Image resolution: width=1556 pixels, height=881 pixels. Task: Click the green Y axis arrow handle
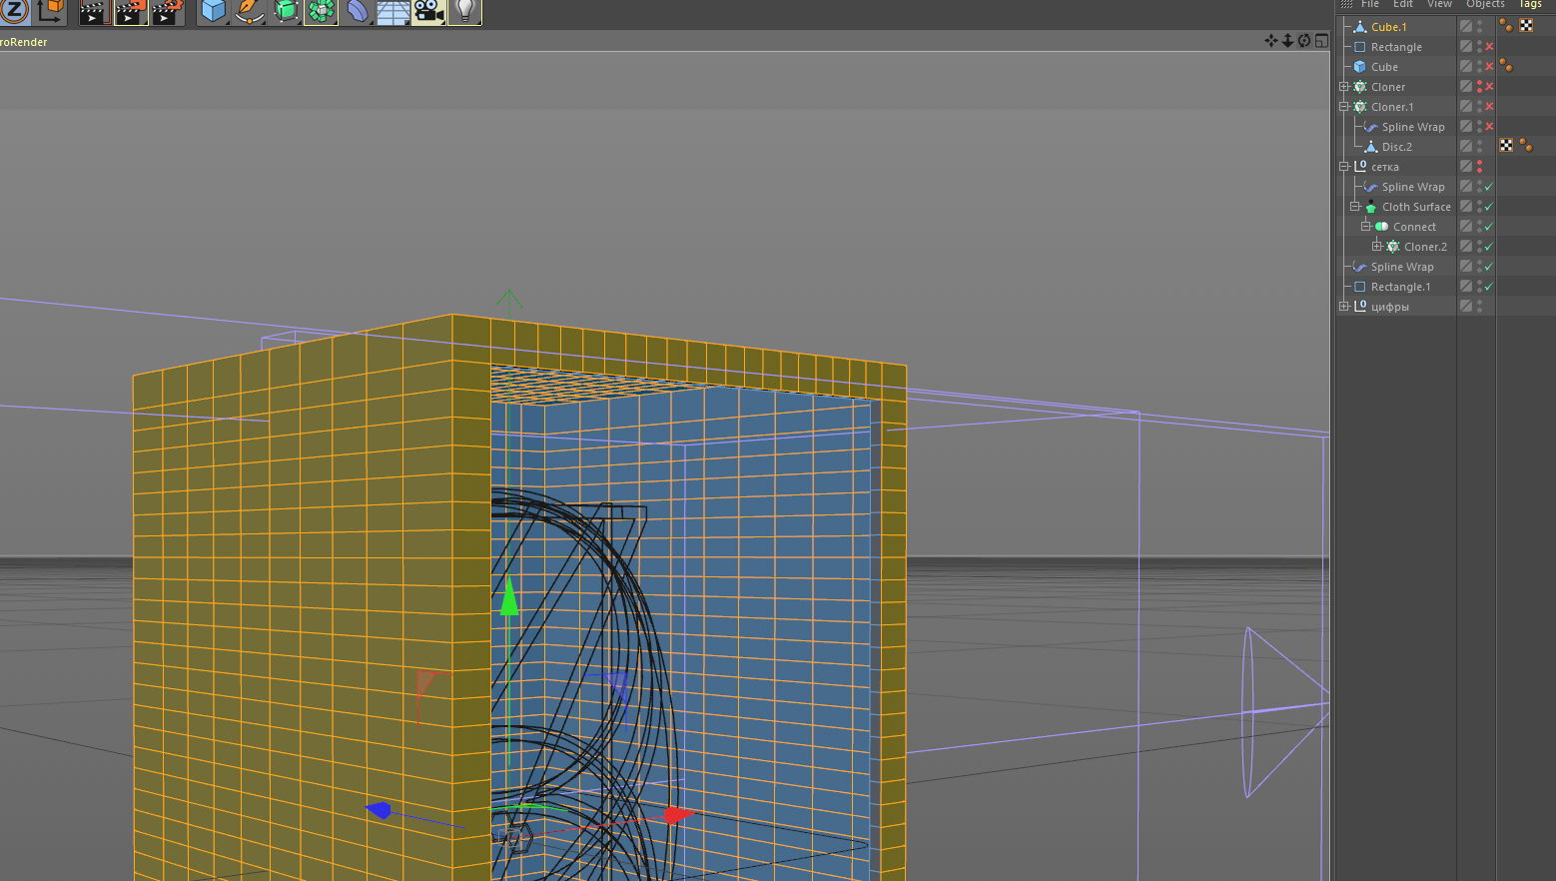509,595
